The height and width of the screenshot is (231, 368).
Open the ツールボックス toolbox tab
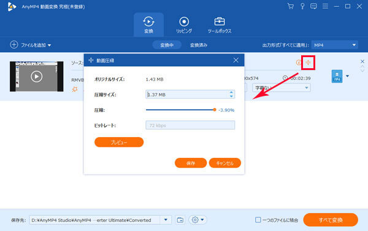219,25
